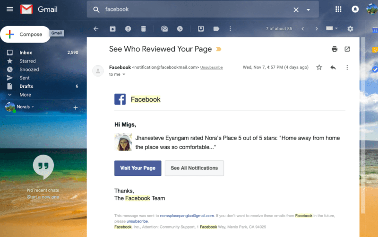Open the Sent folder
This screenshot has height=237, width=378.
(x=25, y=78)
